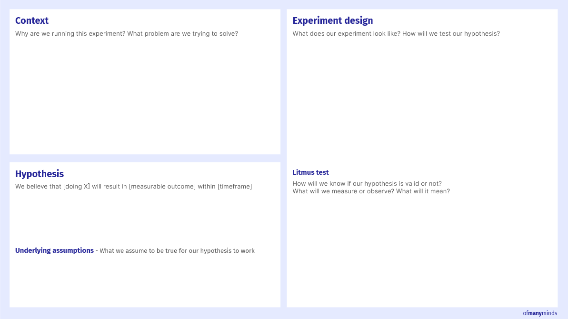Click the Litmus test subheading

coord(310,172)
